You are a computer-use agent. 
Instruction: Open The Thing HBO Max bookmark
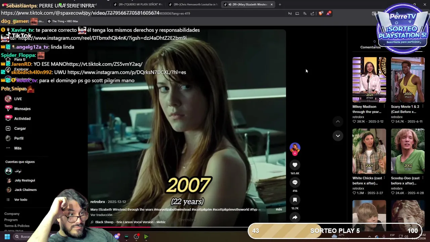point(63,21)
